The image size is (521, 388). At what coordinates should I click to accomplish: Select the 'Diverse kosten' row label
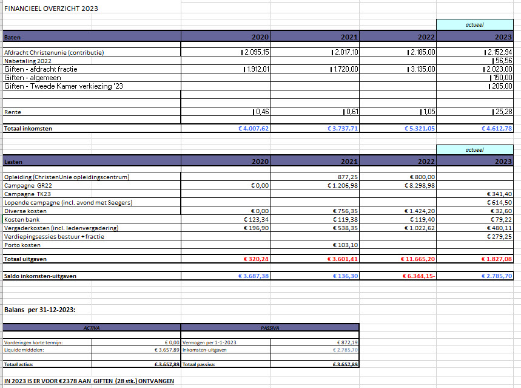25,211
